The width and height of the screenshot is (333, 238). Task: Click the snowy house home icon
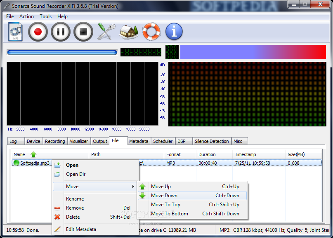tap(129, 32)
